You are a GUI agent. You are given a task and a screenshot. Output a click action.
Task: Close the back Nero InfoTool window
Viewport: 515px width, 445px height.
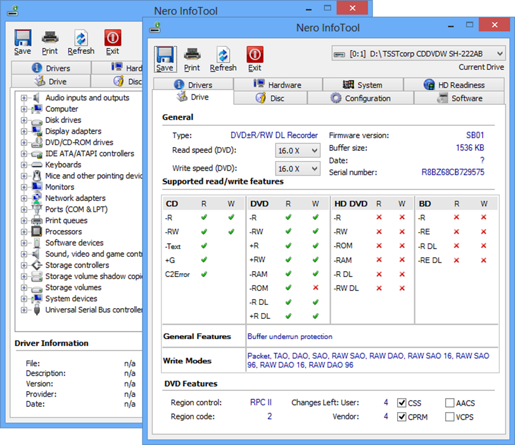tap(352, 8)
